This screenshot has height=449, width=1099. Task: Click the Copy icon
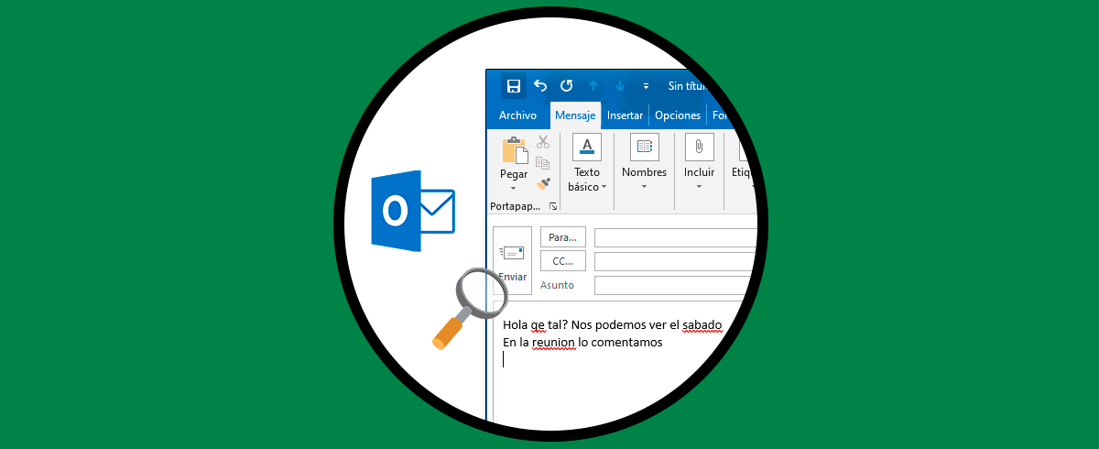543,163
